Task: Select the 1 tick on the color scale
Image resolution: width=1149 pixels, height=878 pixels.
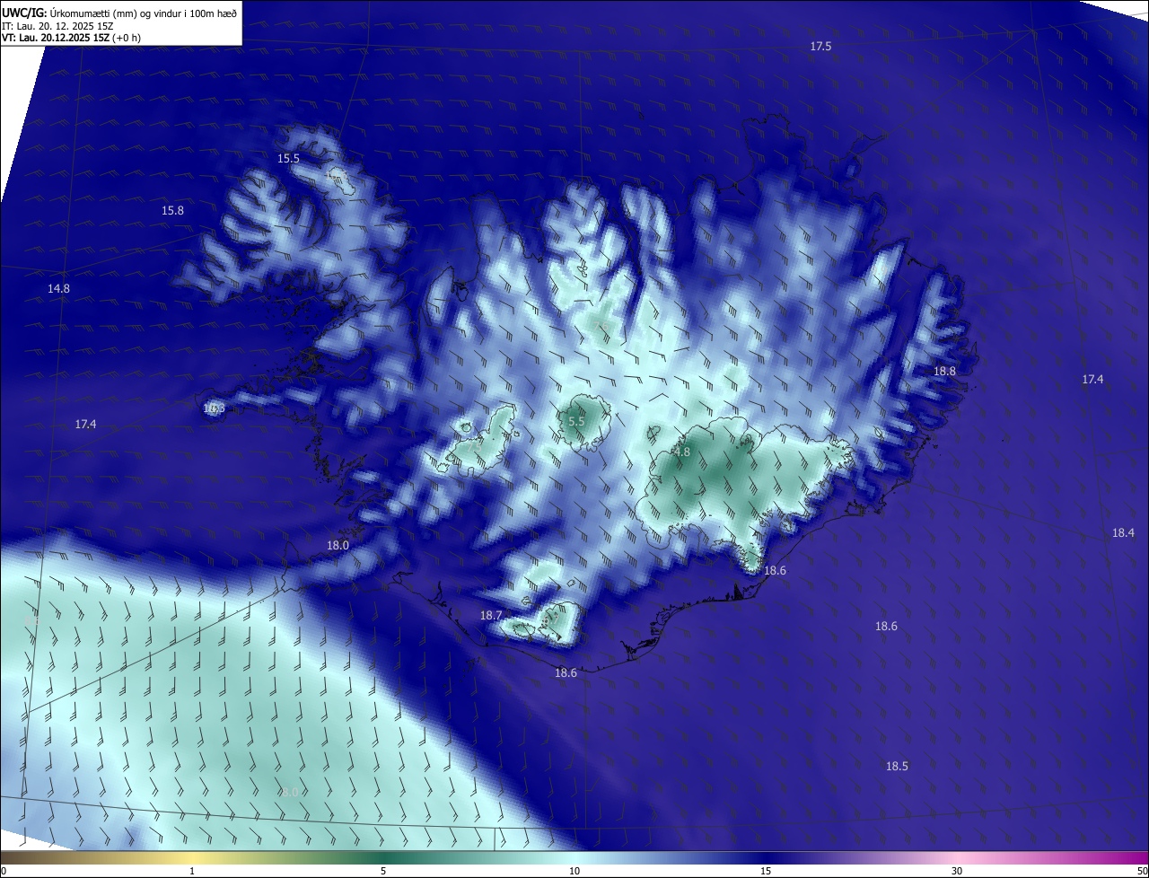Action: coord(192,871)
